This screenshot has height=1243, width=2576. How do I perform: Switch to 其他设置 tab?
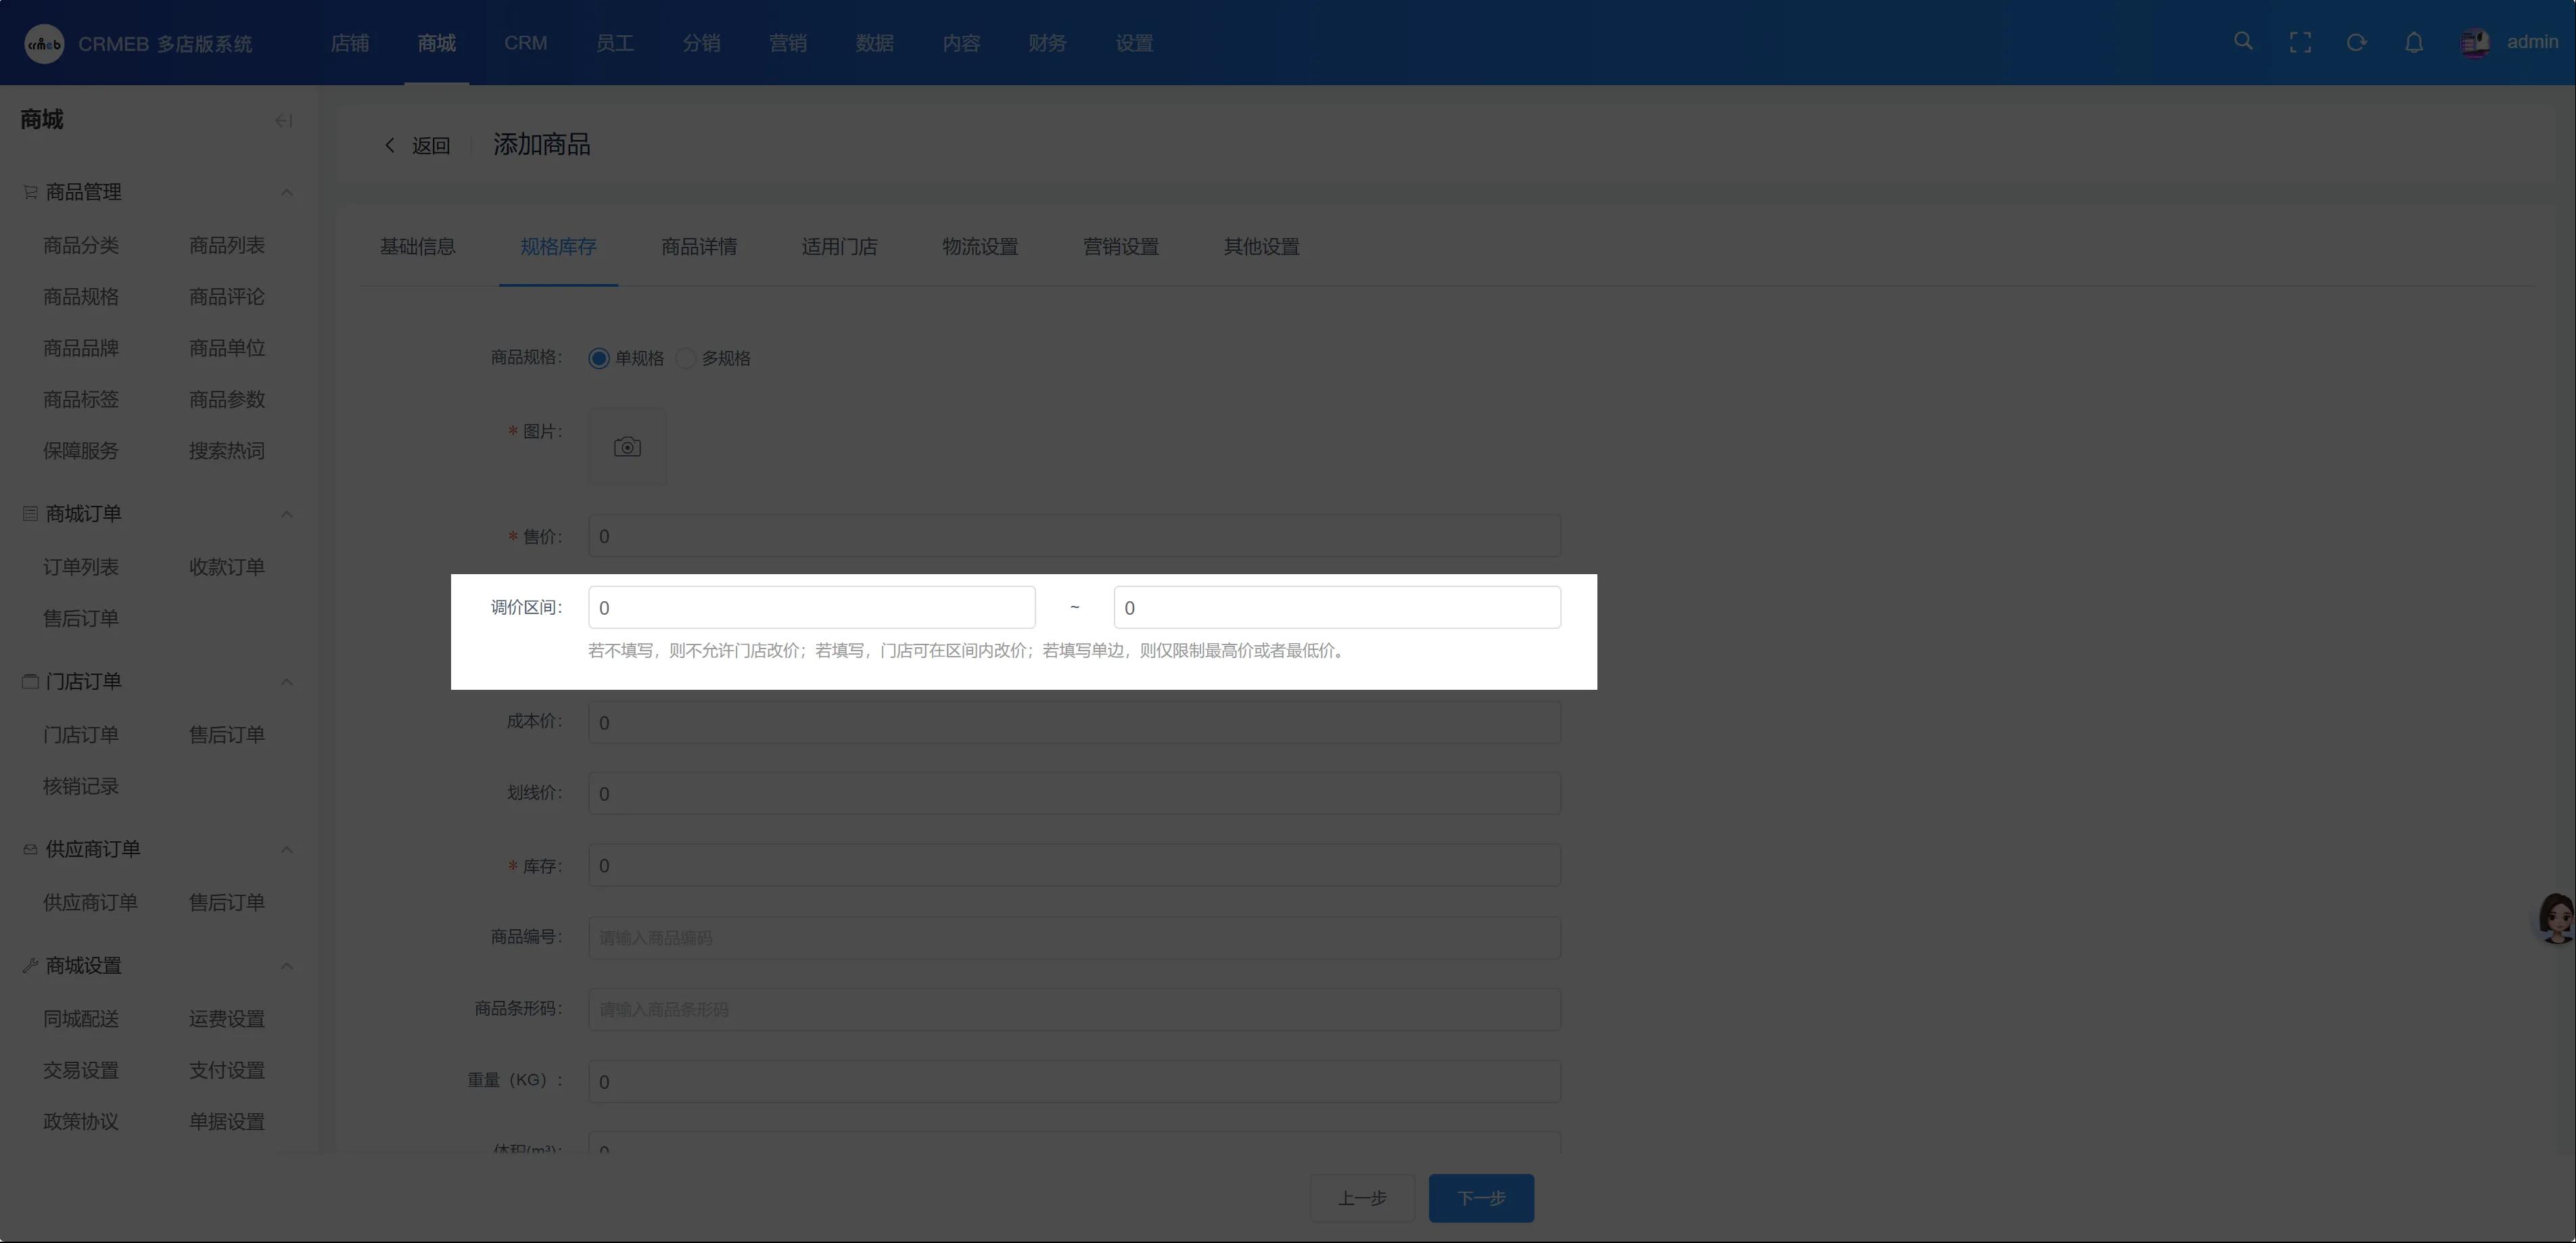(x=1262, y=247)
